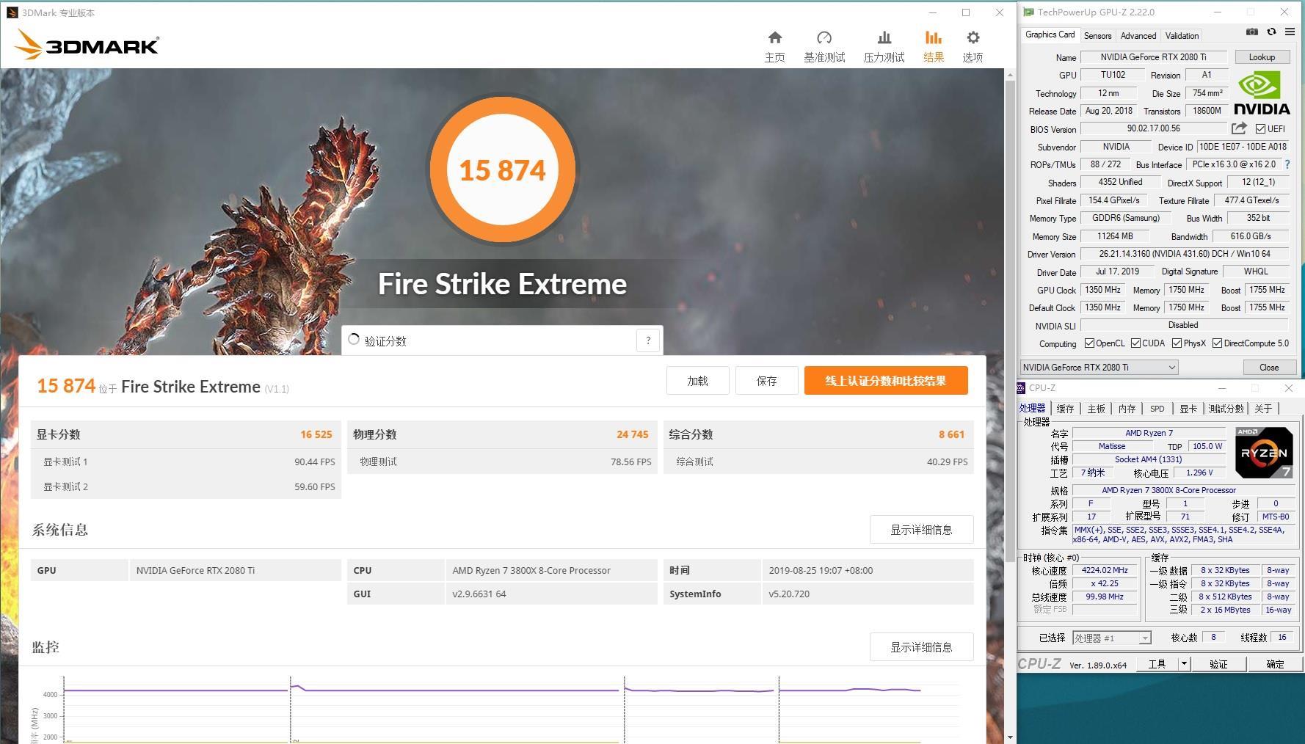
Task: Toggle the PhysX checkbox
Action: [1177, 343]
